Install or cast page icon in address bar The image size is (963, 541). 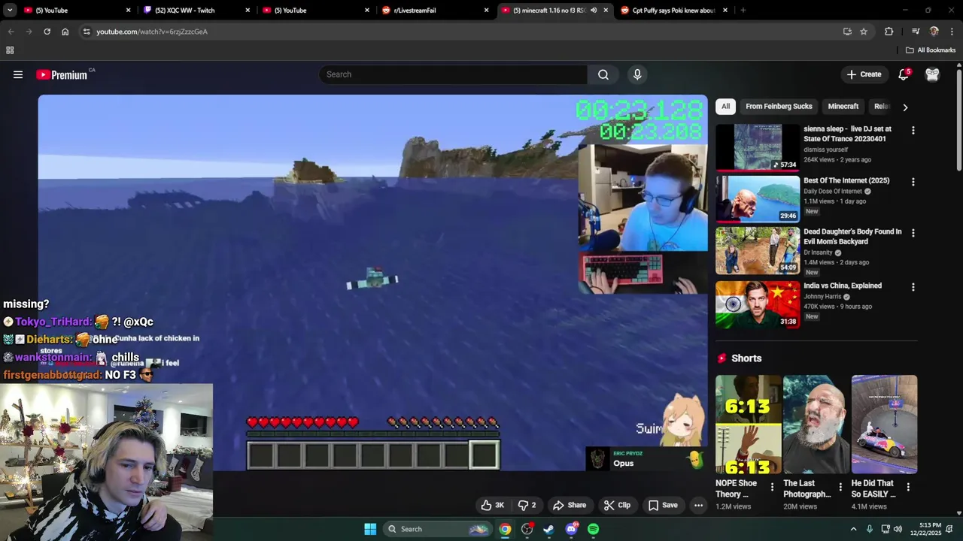coord(847,32)
